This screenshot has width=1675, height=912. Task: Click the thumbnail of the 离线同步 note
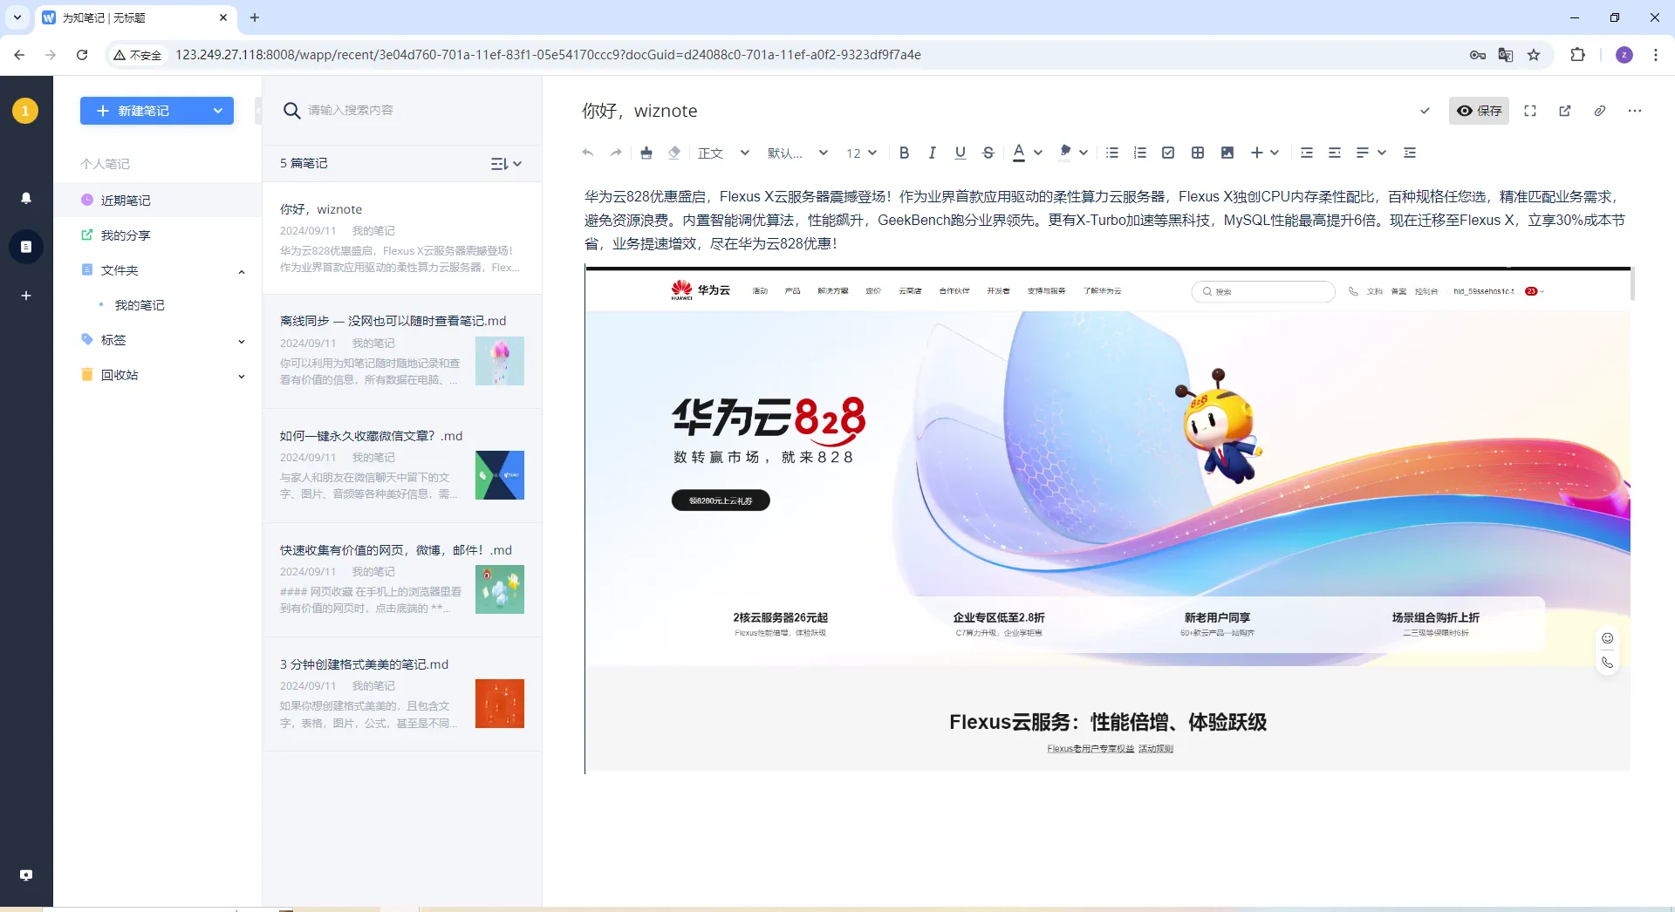pos(500,361)
